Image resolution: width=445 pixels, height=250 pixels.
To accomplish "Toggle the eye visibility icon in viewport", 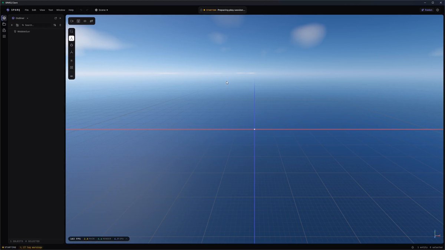I will click(x=85, y=21).
